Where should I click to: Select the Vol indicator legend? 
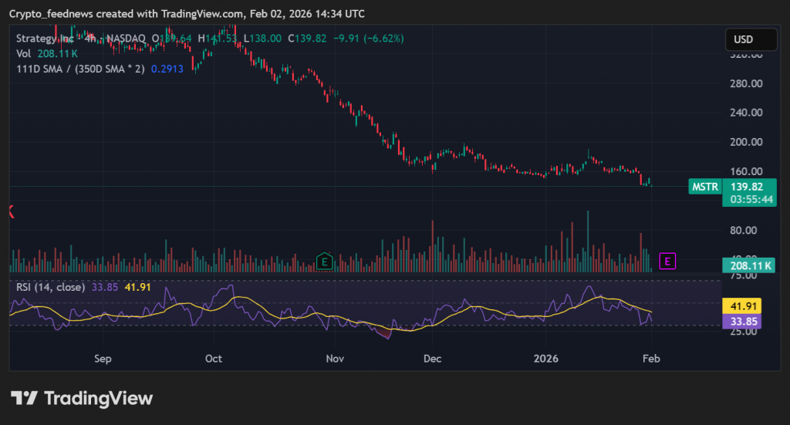23,53
